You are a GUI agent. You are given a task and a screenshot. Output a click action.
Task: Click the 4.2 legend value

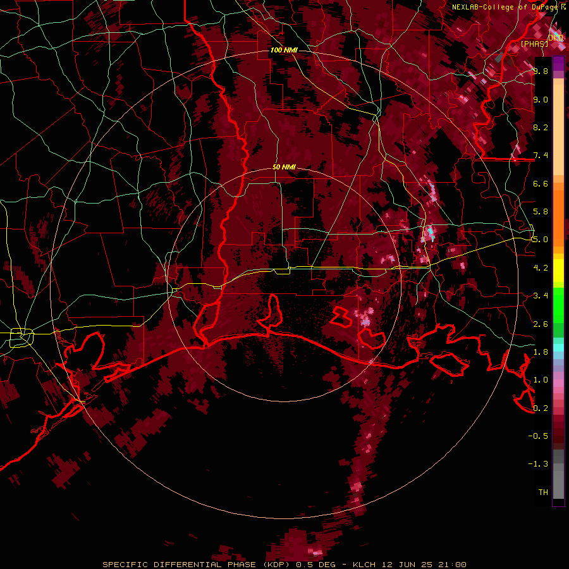point(541,268)
